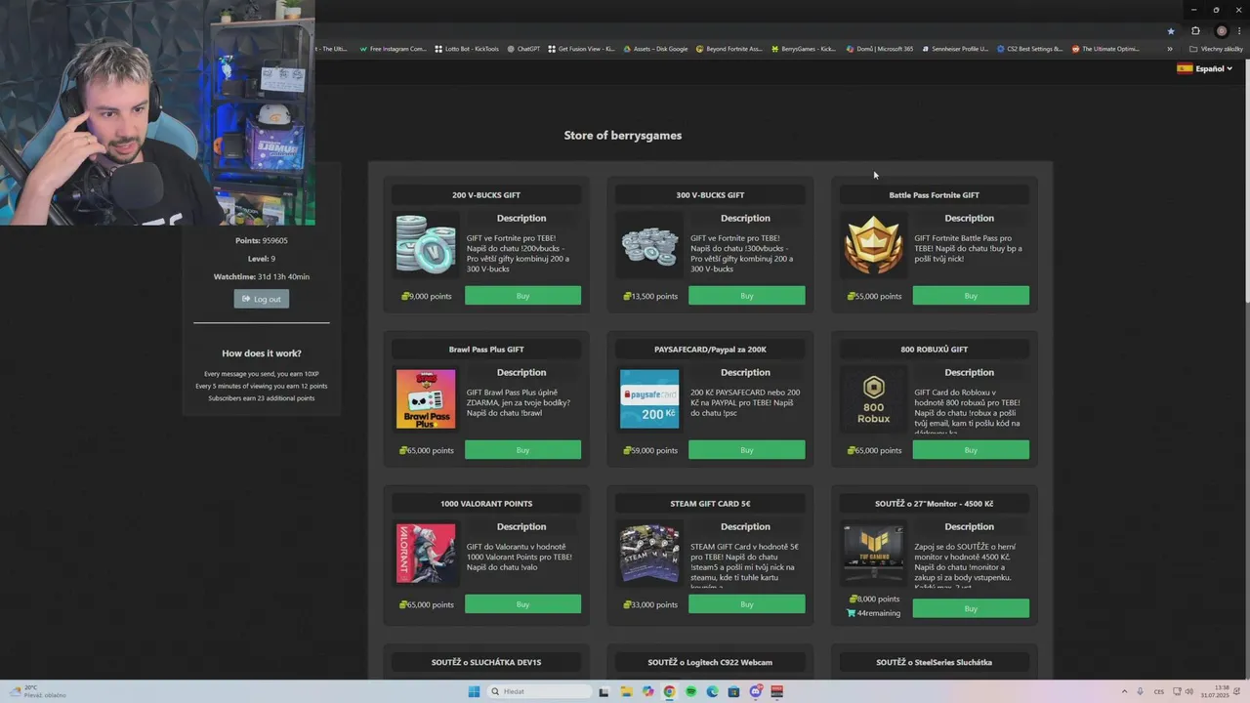Screen dimensions: 1250x703
Task: Click the paysafecard 200 Kč image
Action: (649, 398)
